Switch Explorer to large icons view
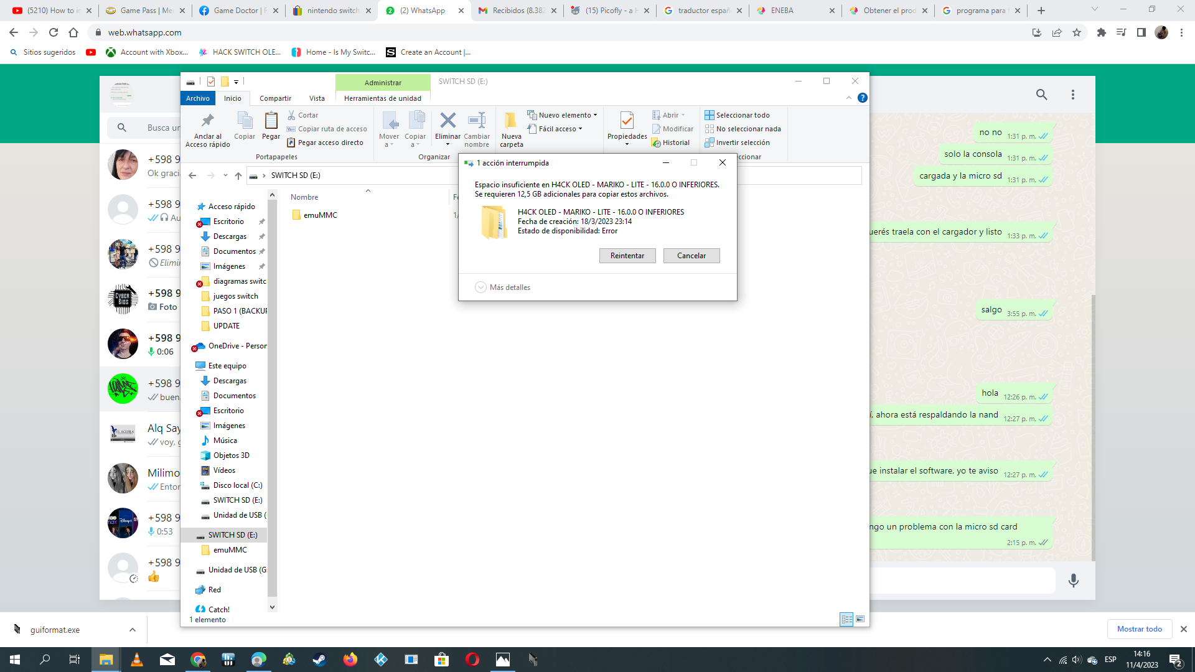This screenshot has height=672, width=1195. pyautogui.click(x=860, y=619)
